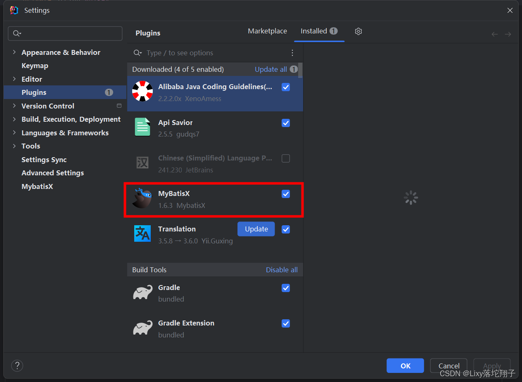Click the 'Api Savior' plugin name
This screenshot has height=382, width=522.
[175, 123]
